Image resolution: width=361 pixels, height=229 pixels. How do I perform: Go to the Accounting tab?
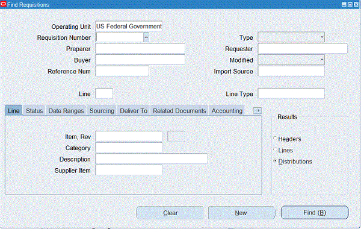pos(227,111)
